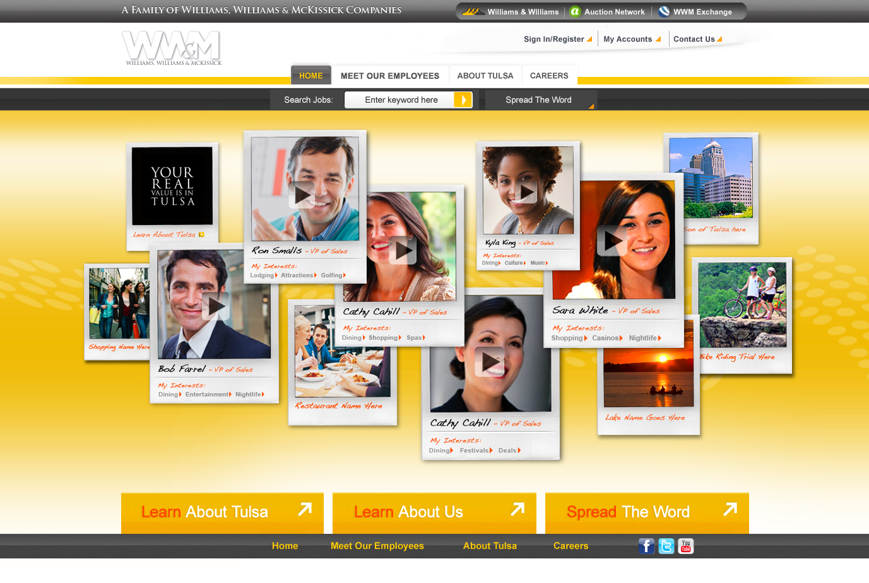This screenshot has width=869, height=583.
Task: Play video on Cathy Cahill card with Festivals interest
Action: click(490, 361)
